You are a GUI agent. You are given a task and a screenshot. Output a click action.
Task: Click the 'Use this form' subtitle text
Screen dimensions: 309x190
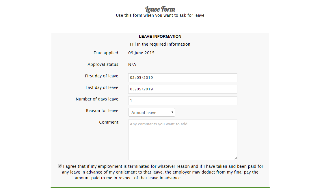click(x=160, y=15)
